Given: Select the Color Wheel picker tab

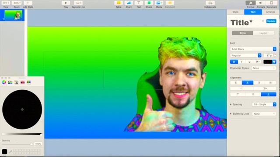Looking at the screenshot, I should (x=4, y=82).
